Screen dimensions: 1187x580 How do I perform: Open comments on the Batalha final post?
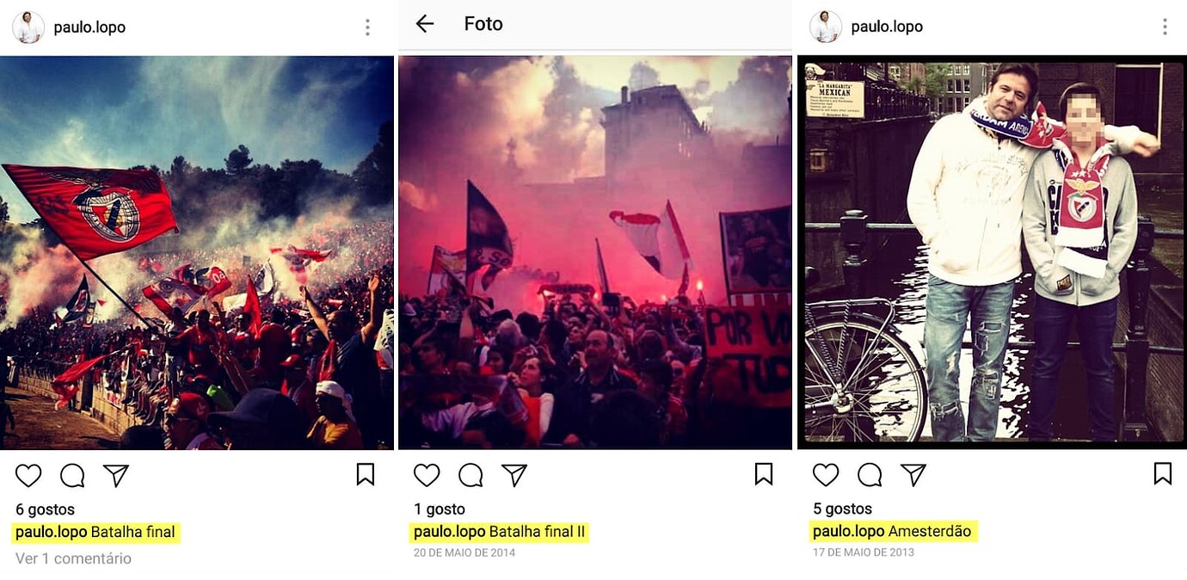tap(72, 475)
